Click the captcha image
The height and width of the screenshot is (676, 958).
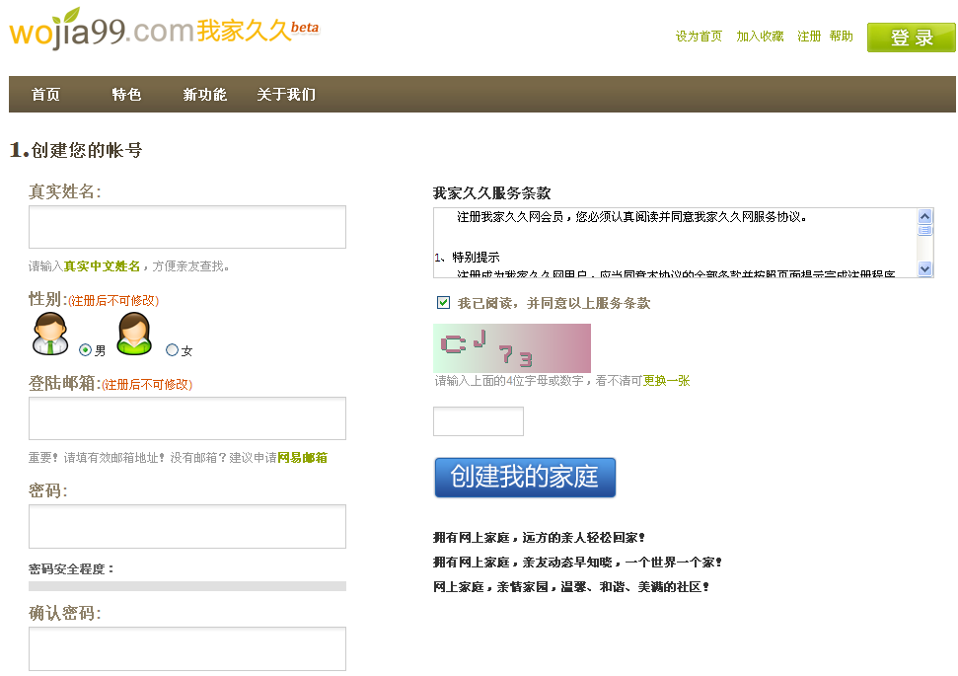tap(512, 348)
